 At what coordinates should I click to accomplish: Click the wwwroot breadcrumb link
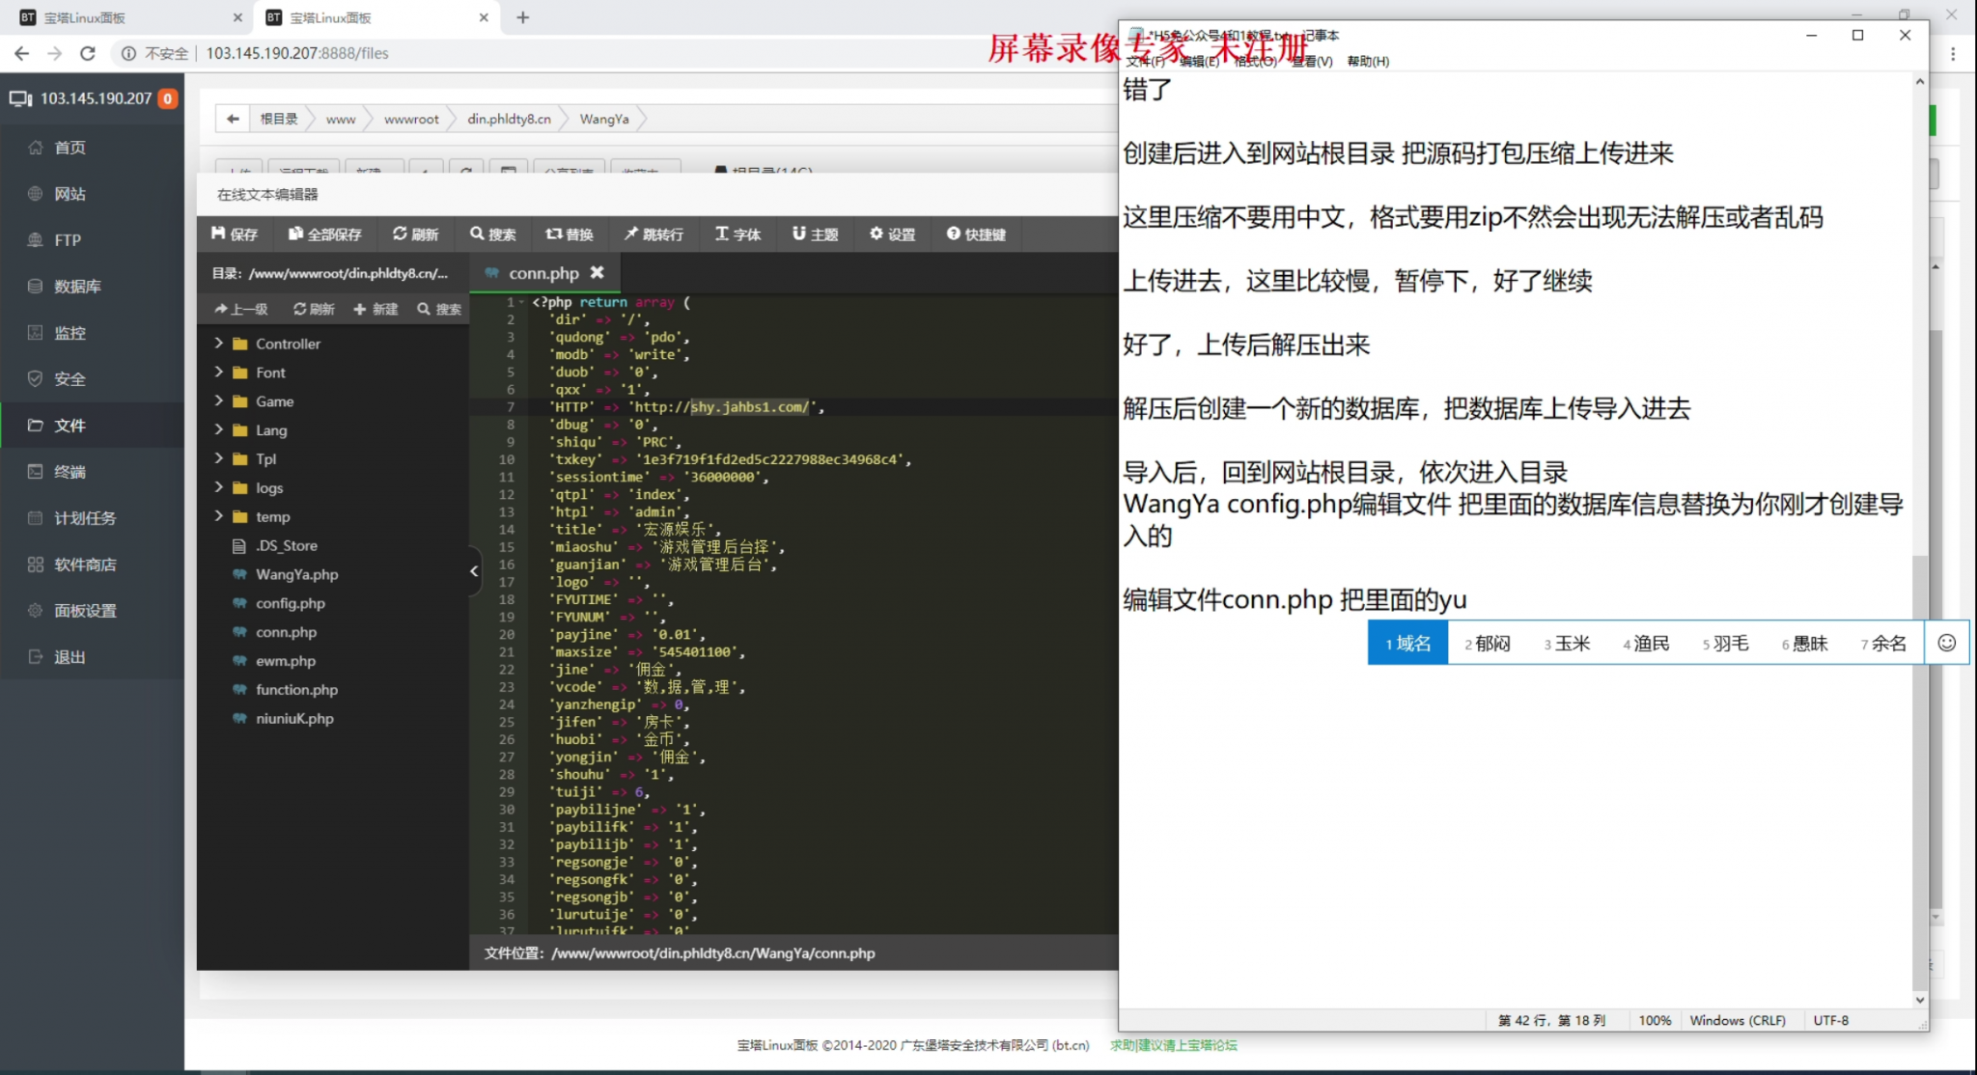click(410, 119)
